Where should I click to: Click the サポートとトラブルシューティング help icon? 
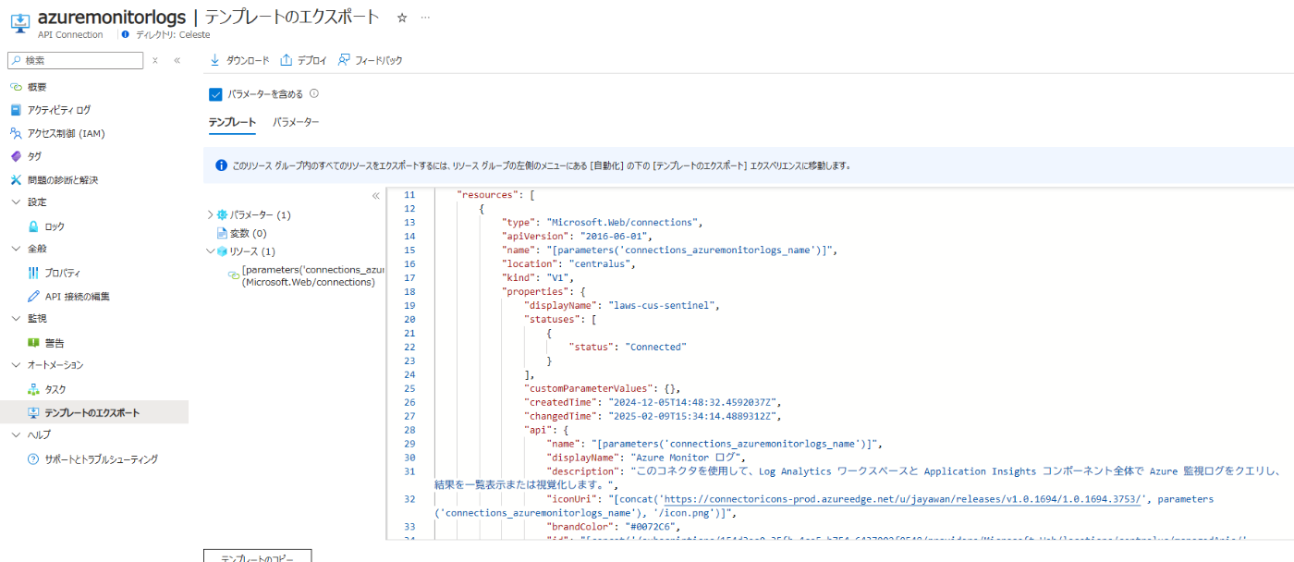33,458
